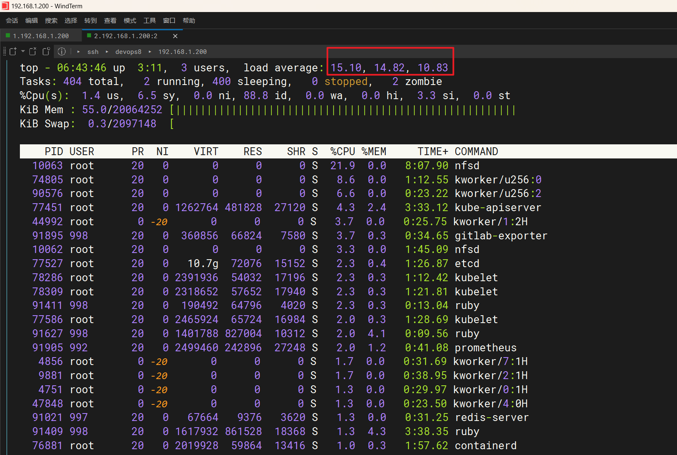This screenshot has height=455, width=677.
Task: Switch to tab 1.192.168.1.200
Action: pos(41,36)
